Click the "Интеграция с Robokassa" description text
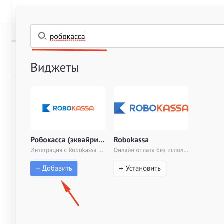Viewport: 224px width, 224px height. [x=67, y=150]
